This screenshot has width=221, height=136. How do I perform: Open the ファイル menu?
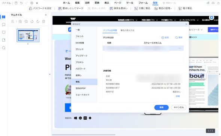(x=6, y=3)
